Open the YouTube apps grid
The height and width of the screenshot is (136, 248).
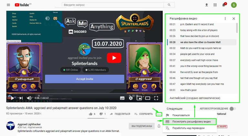[x=215, y=5]
